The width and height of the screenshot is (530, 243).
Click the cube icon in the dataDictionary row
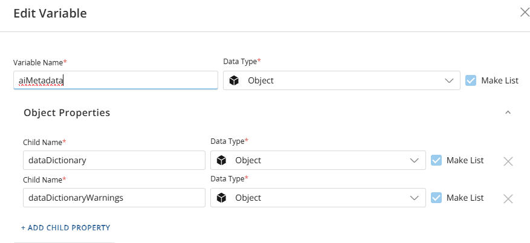coord(221,160)
